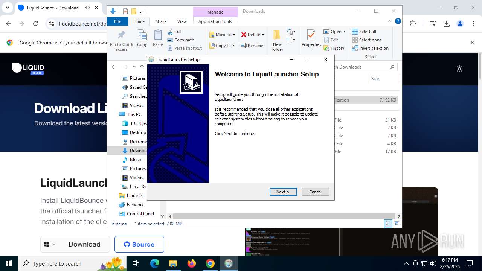Open the OS selector dropdown beside Download
482x271 pixels.
tap(50, 244)
